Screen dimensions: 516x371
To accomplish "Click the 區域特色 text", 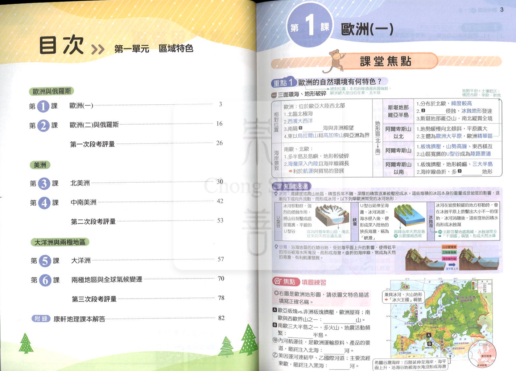I will click(x=176, y=49).
